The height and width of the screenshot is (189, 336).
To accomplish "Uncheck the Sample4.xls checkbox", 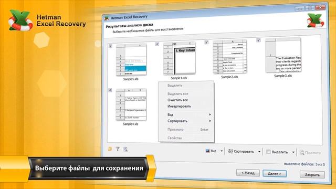I will tap(110, 90).
